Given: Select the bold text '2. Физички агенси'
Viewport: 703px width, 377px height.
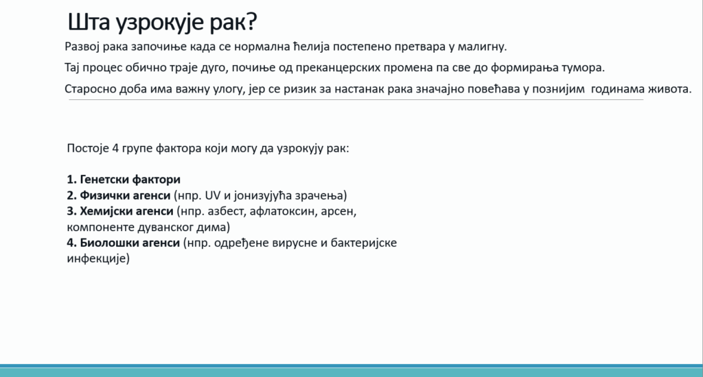Looking at the screenshot, I should 119,195.
